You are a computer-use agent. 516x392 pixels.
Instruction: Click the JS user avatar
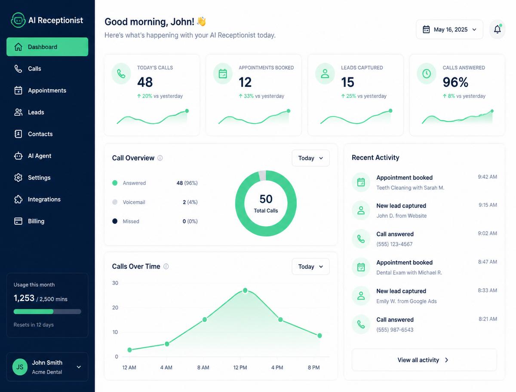click(20, 367)
